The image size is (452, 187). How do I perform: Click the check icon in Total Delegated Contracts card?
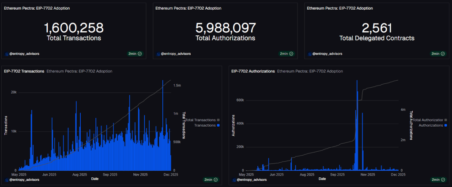click(443, 54)
